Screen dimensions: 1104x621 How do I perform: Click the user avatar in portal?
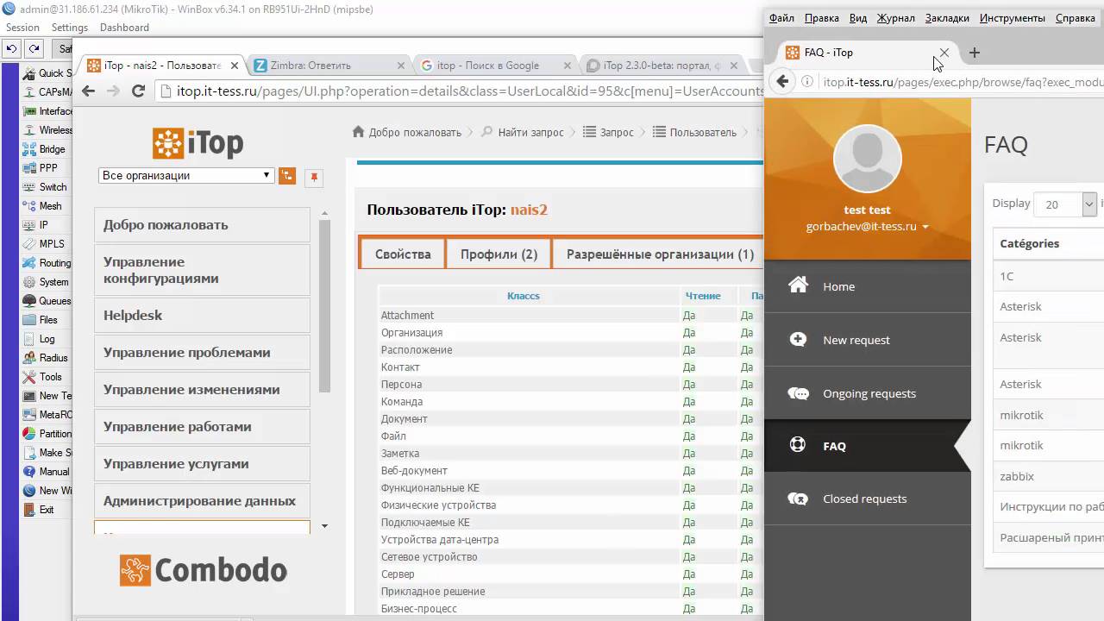click(867, 159)
